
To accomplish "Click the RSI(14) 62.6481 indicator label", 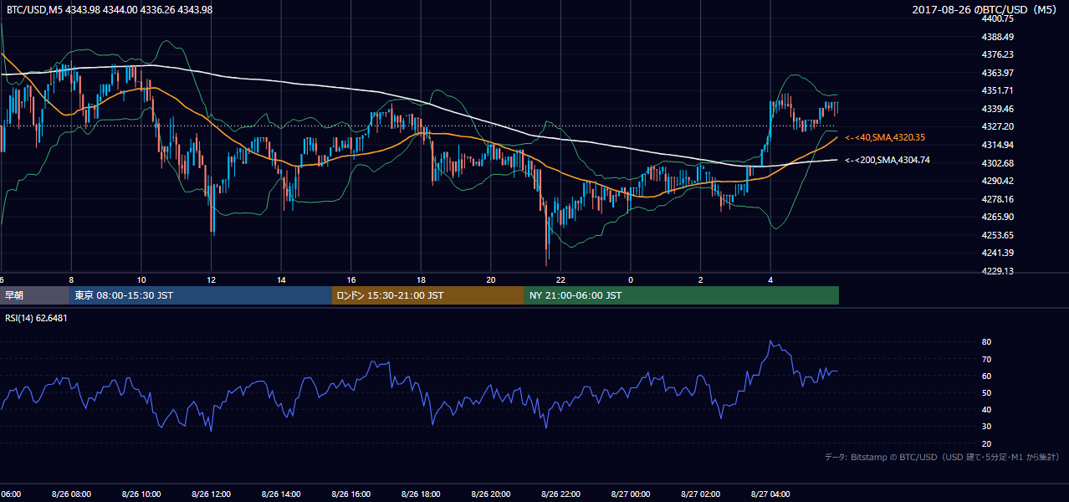I will click(37, 318).
